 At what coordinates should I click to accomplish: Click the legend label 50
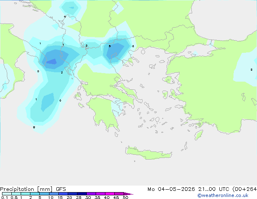125,197
